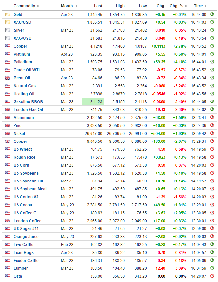The image size is (218, 282).
Task: Click the US flag beside Lean Hogs
Action: click(8, 252)
